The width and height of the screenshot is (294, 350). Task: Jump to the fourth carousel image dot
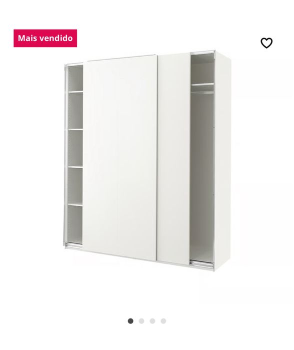[x=163, y=321]
